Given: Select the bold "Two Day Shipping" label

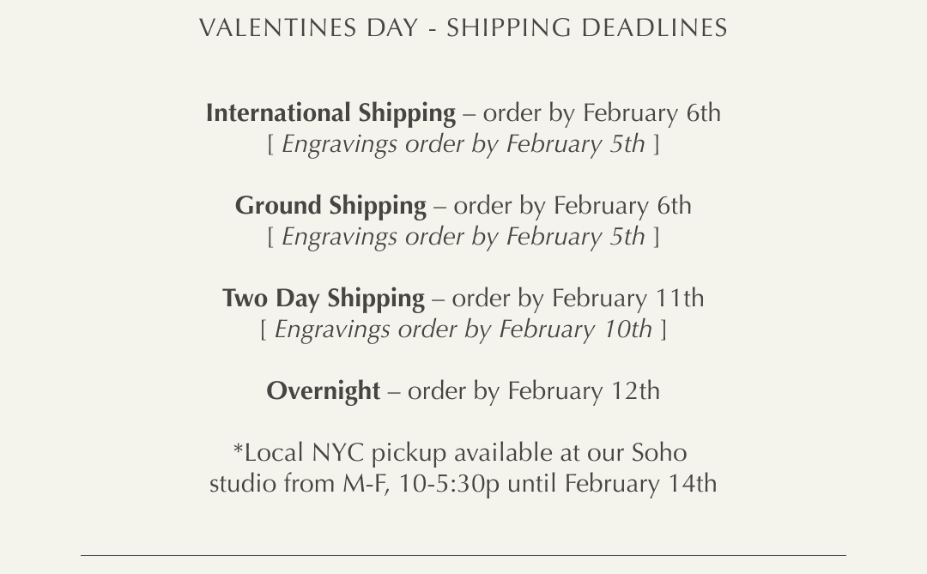Looking at the screenshot, I should (324, 299).
